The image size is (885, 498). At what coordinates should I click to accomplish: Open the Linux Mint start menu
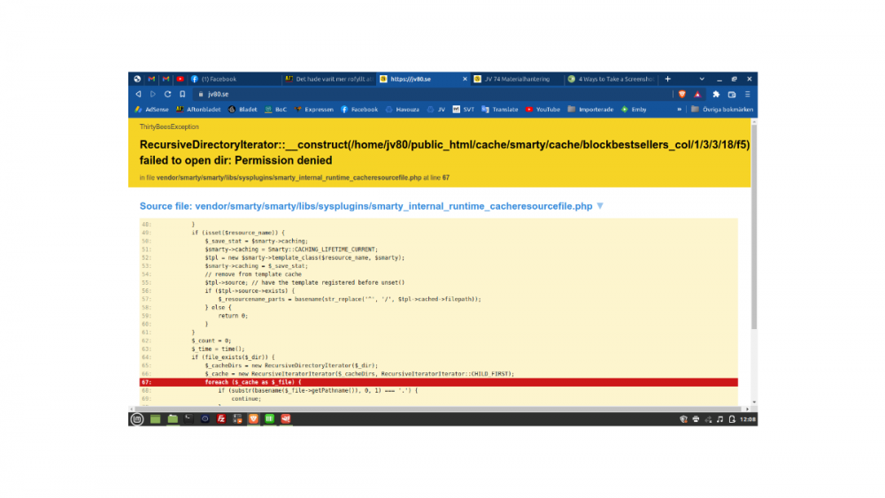[x=136, y=418]
